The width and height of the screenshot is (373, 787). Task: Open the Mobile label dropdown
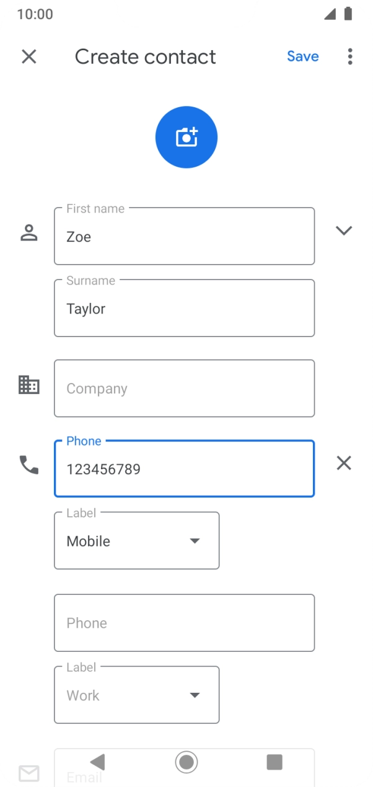(x=137, y=541)
